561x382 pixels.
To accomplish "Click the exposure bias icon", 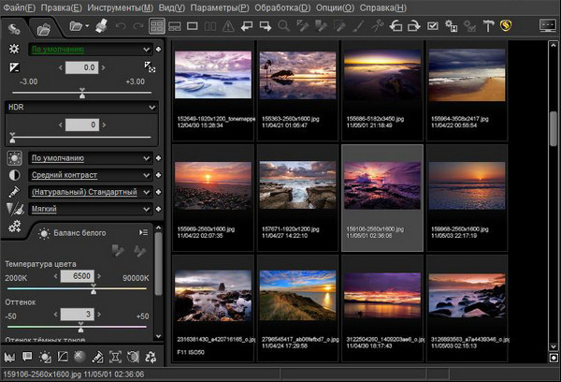I will pos(14,67).
